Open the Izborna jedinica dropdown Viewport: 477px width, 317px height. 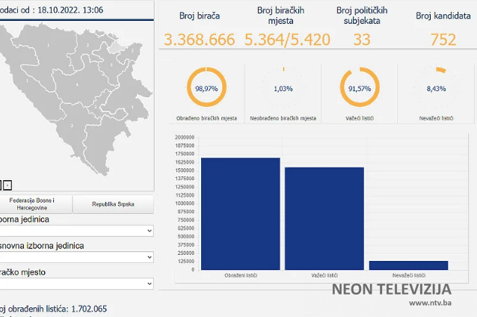77,231
